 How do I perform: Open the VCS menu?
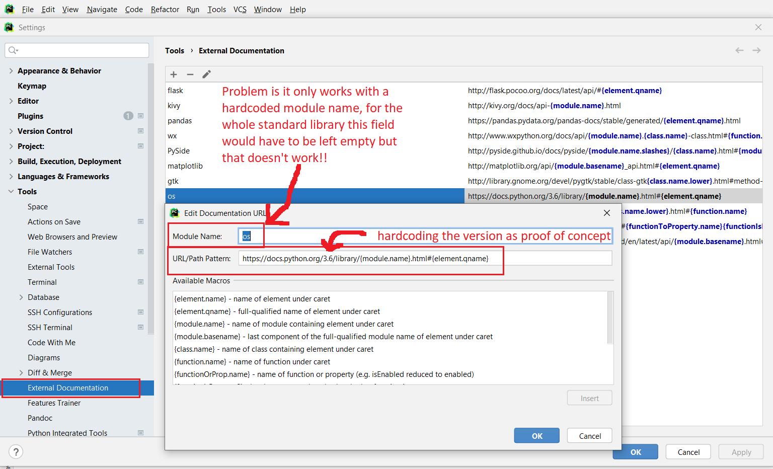coord(240,10)
